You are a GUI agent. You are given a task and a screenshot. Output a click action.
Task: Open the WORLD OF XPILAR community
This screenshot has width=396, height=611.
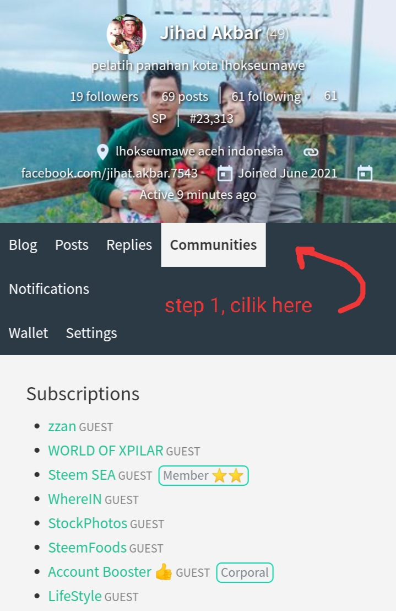click(105, 451)
